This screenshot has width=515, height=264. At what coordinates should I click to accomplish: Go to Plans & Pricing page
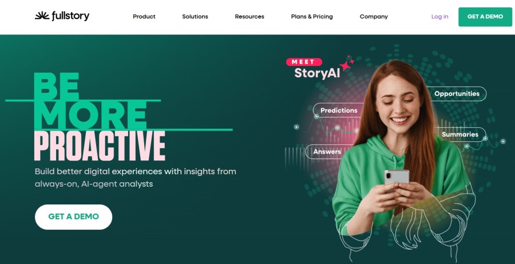[x=312, y=17]
